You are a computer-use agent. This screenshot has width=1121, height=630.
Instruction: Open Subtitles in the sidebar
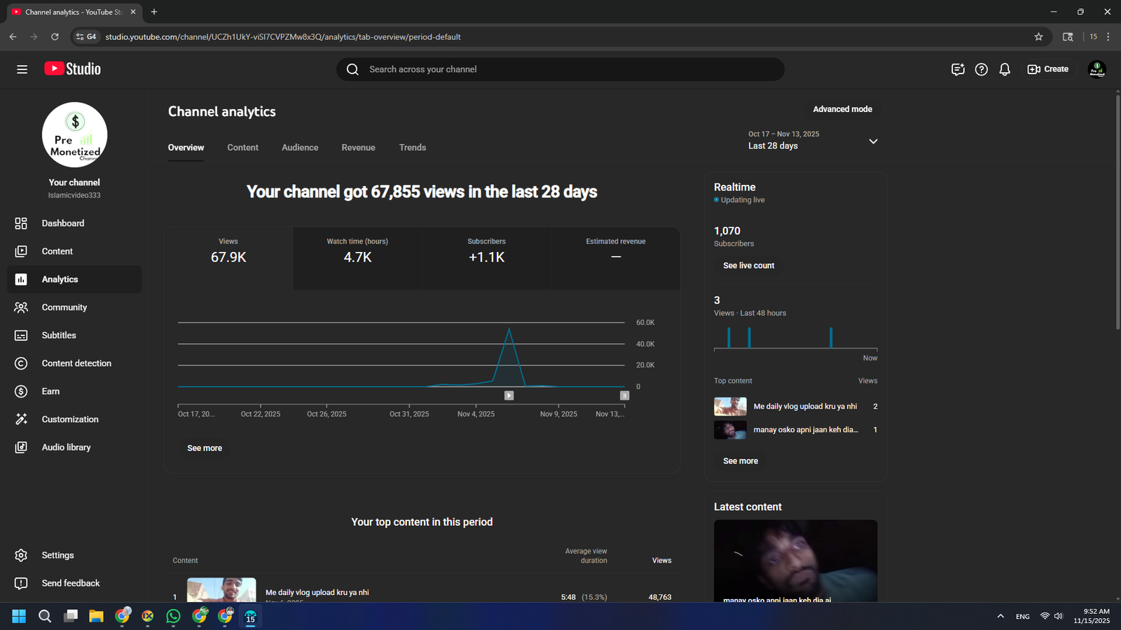pos(59,335)
